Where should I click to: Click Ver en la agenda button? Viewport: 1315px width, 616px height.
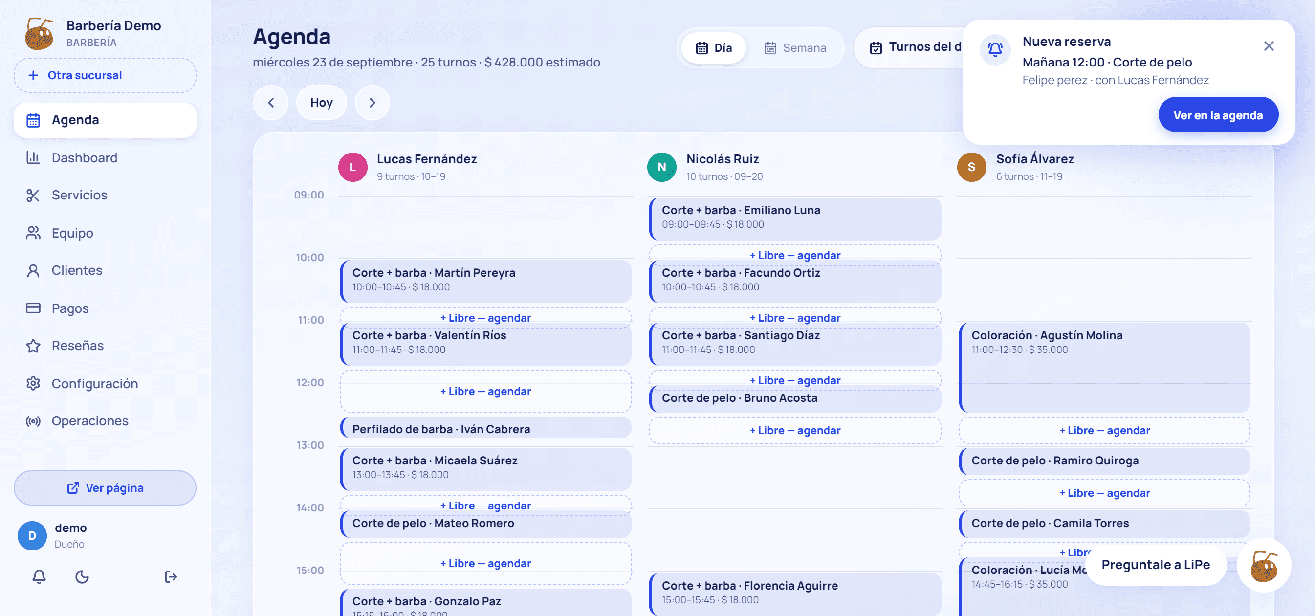point(1218,115)
